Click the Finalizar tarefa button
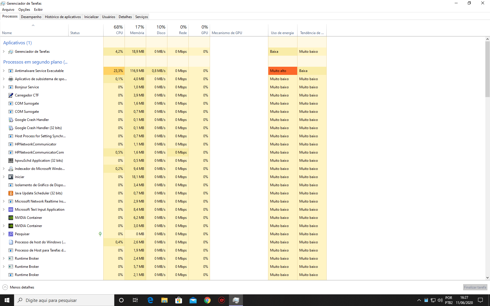The height and width of the screenshot is (306, 490). point(475,287)
